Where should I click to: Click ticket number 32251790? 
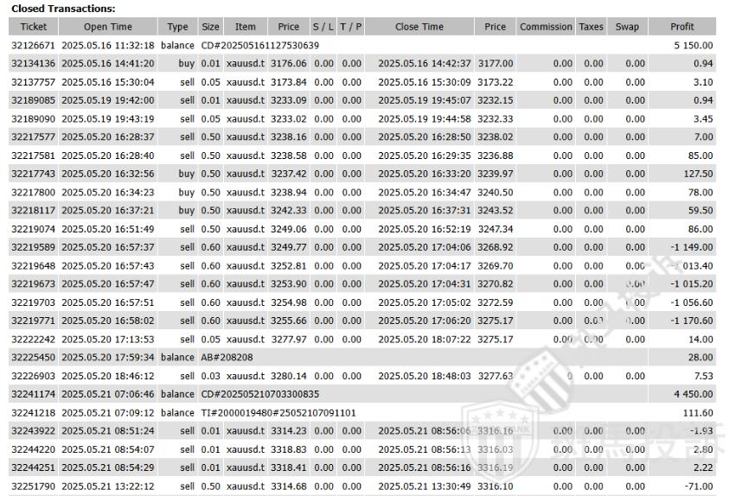click(x=33, y=487)
